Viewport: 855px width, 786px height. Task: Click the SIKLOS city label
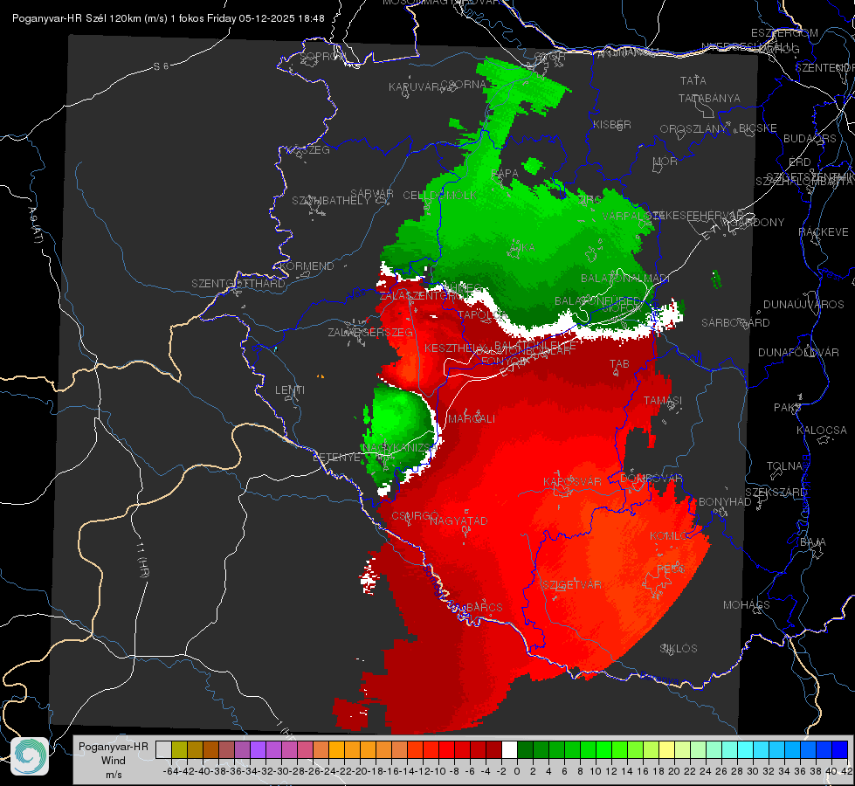pos(679,649)
